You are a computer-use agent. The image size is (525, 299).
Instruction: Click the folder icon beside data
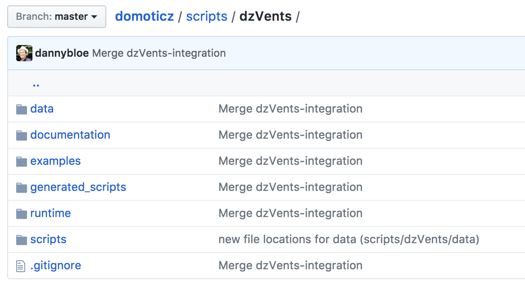click(x=21, y=109)
